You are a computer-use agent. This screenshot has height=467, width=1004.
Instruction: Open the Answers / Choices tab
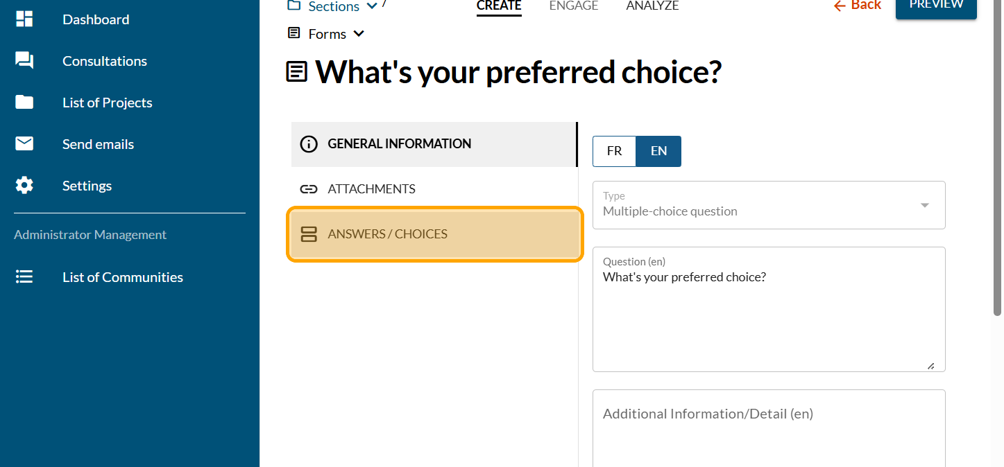point(434,234)
